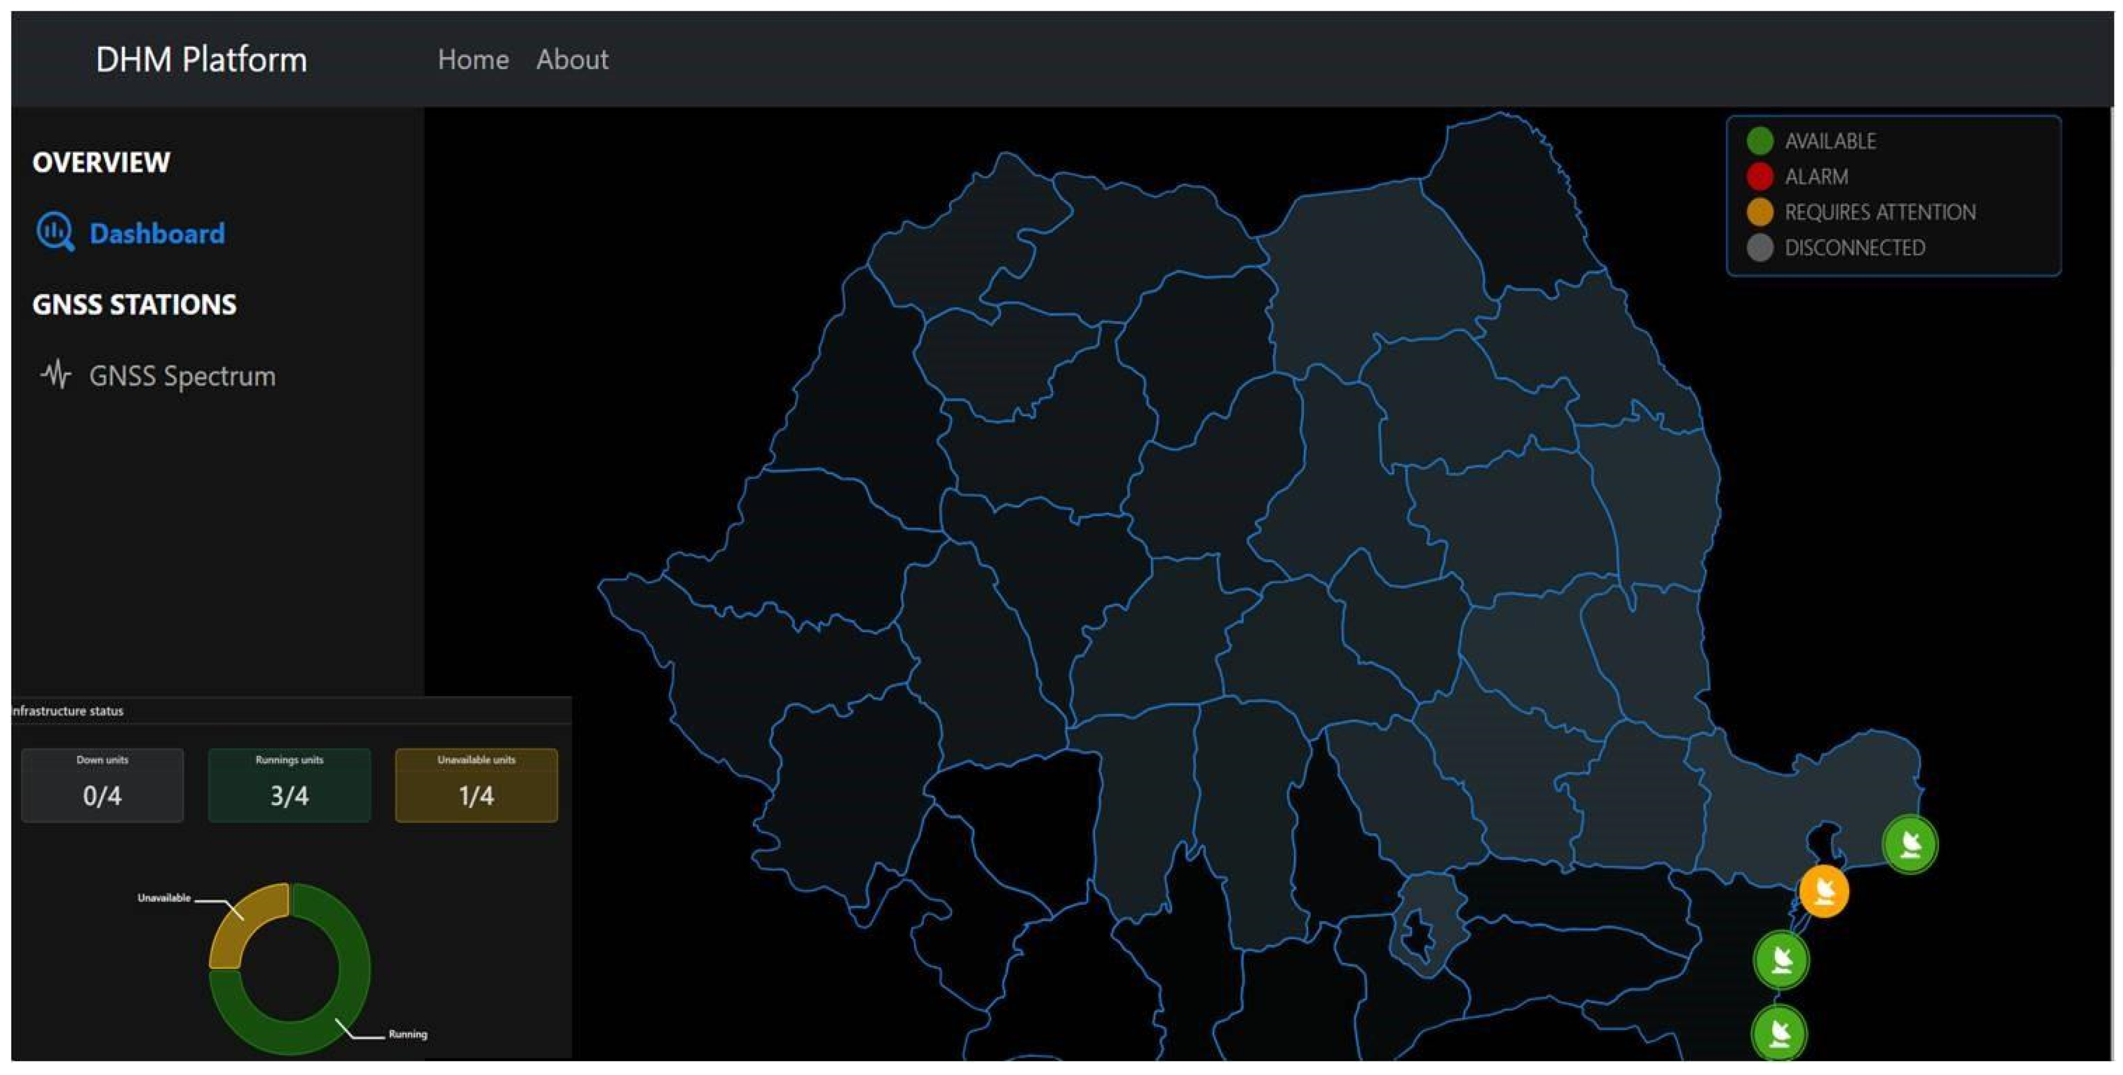Screen dimensions: 2123x1075
Task: Click the Dashboard magnifier chart icon
Action: pos(54,233)
